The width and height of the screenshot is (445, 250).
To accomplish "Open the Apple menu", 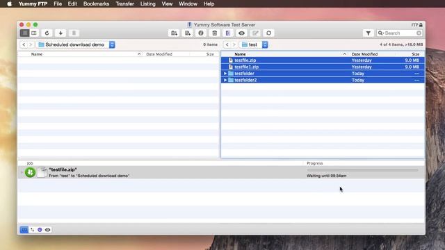I will click(x=9, y=3).
